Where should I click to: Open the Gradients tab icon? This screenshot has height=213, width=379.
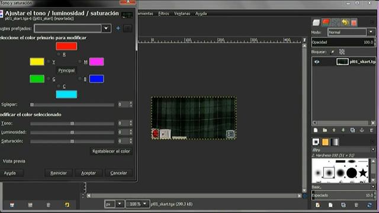pyautogui.click(x=335, y=142)
